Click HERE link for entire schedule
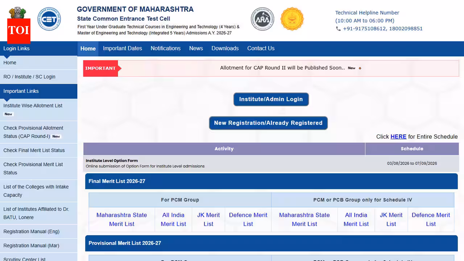Screen dimensions: 464x261 (x=398, y=137)
